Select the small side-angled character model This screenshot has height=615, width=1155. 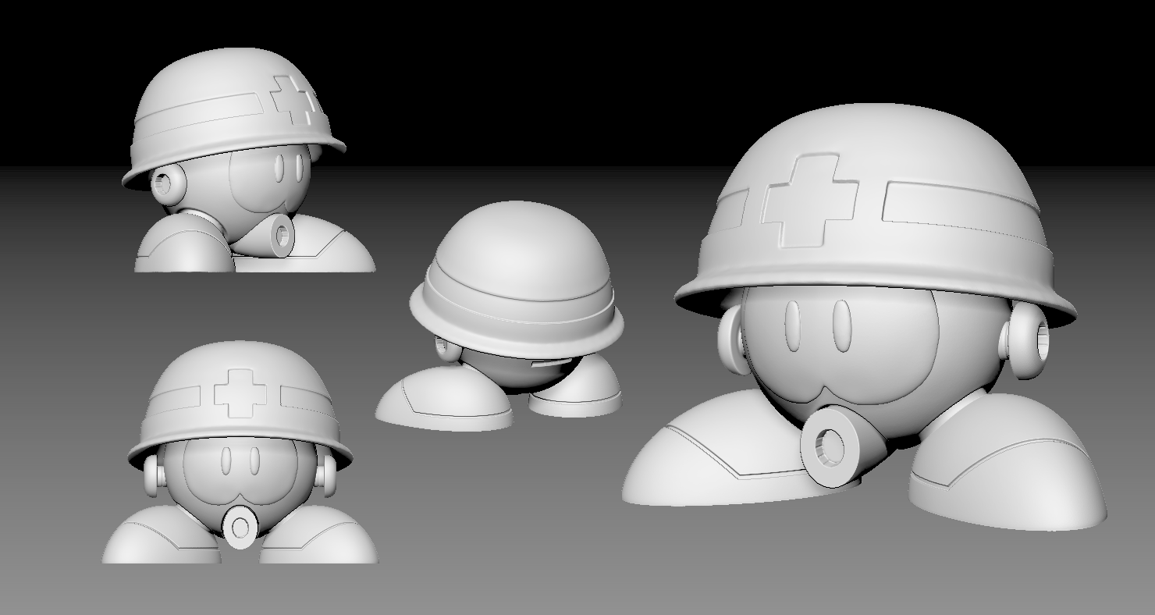(x=249, y=160)
